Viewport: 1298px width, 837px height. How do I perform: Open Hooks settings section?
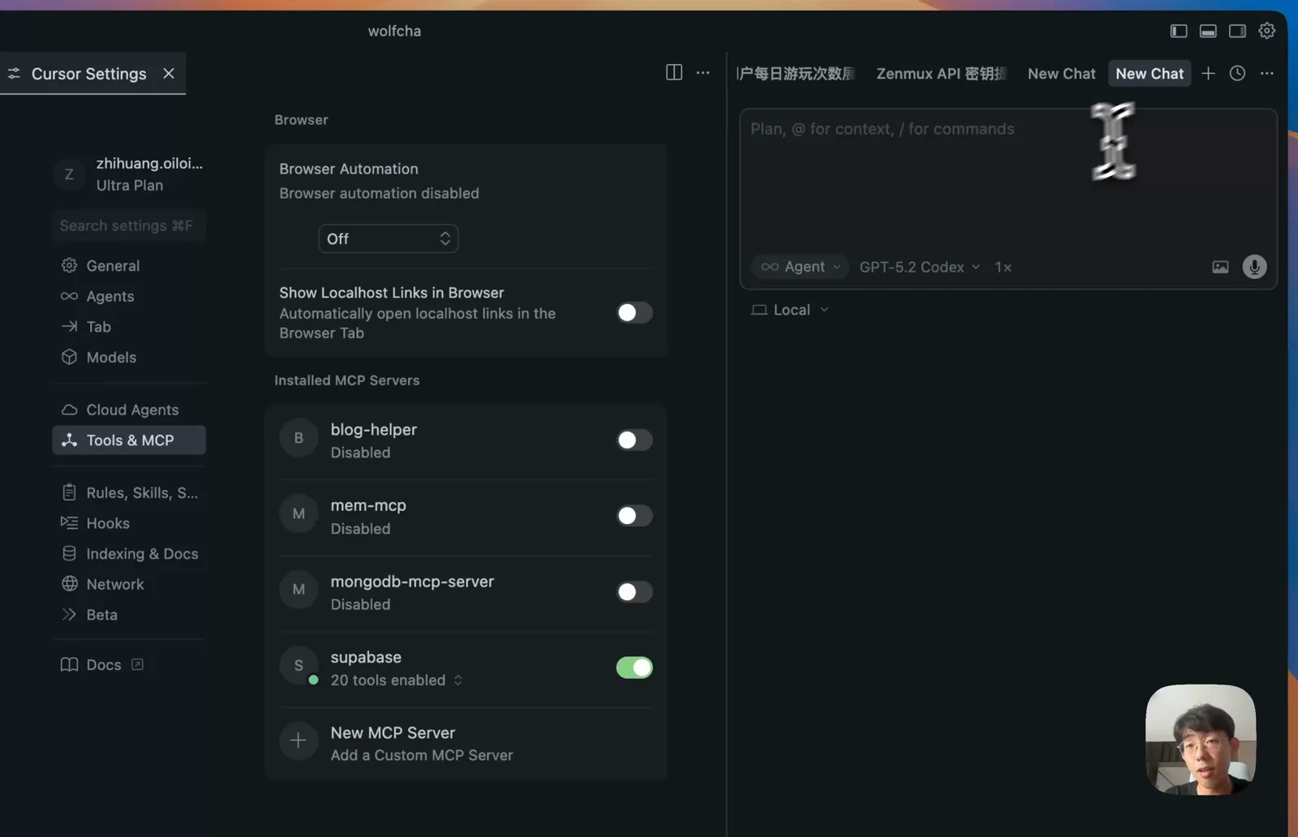(x=129, y=523)
